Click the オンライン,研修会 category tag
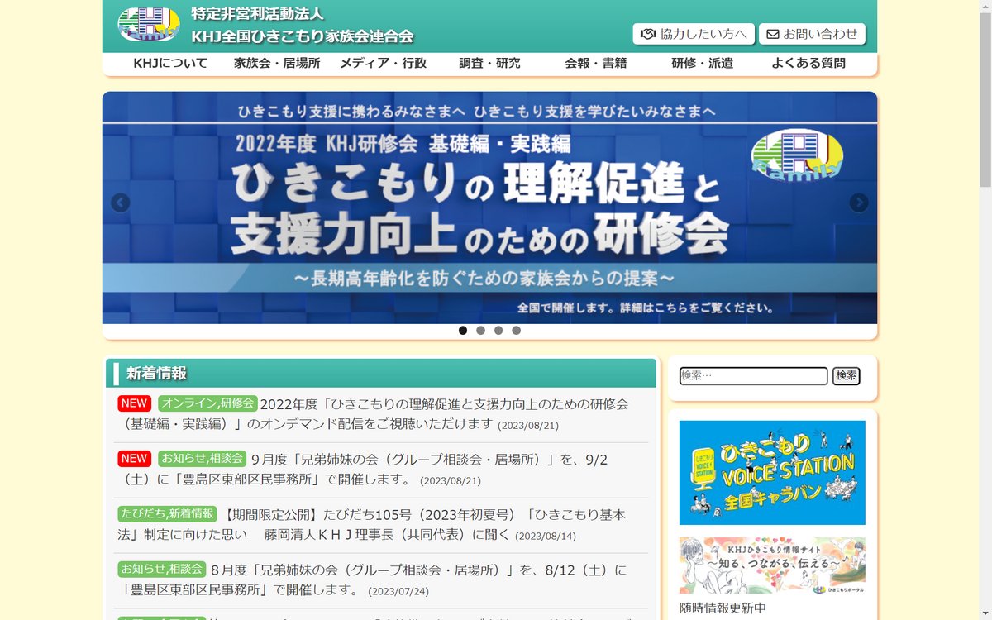The height and width of the screenshot is (620, 992). pyautogui.click(x=207, y=403)
